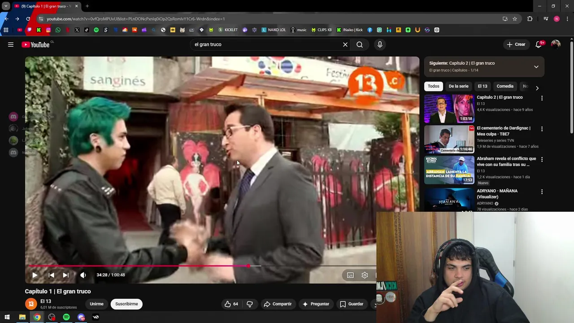Open 'ADRYANO - MAÑANA (Visualizer)' video
This screenshot has width=574, height=323.
[x=497, y=194]
